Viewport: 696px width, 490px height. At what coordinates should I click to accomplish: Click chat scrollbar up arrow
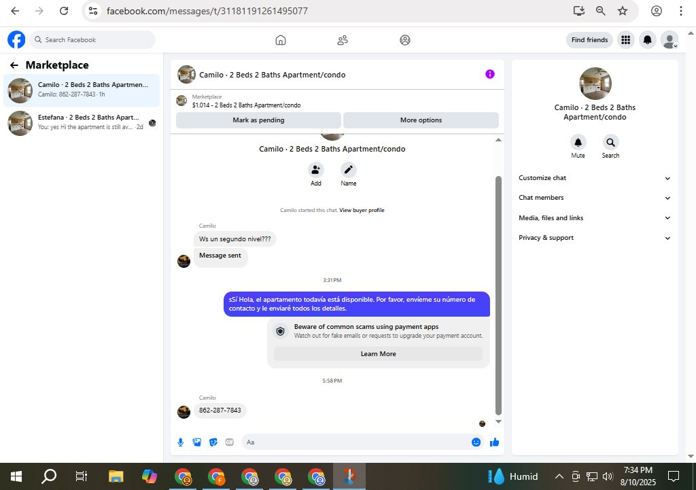tap(498, 140)
